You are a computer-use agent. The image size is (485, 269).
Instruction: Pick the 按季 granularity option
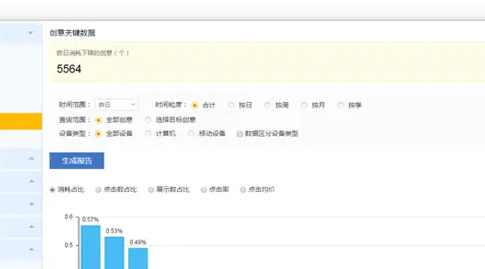coord(341,105)
